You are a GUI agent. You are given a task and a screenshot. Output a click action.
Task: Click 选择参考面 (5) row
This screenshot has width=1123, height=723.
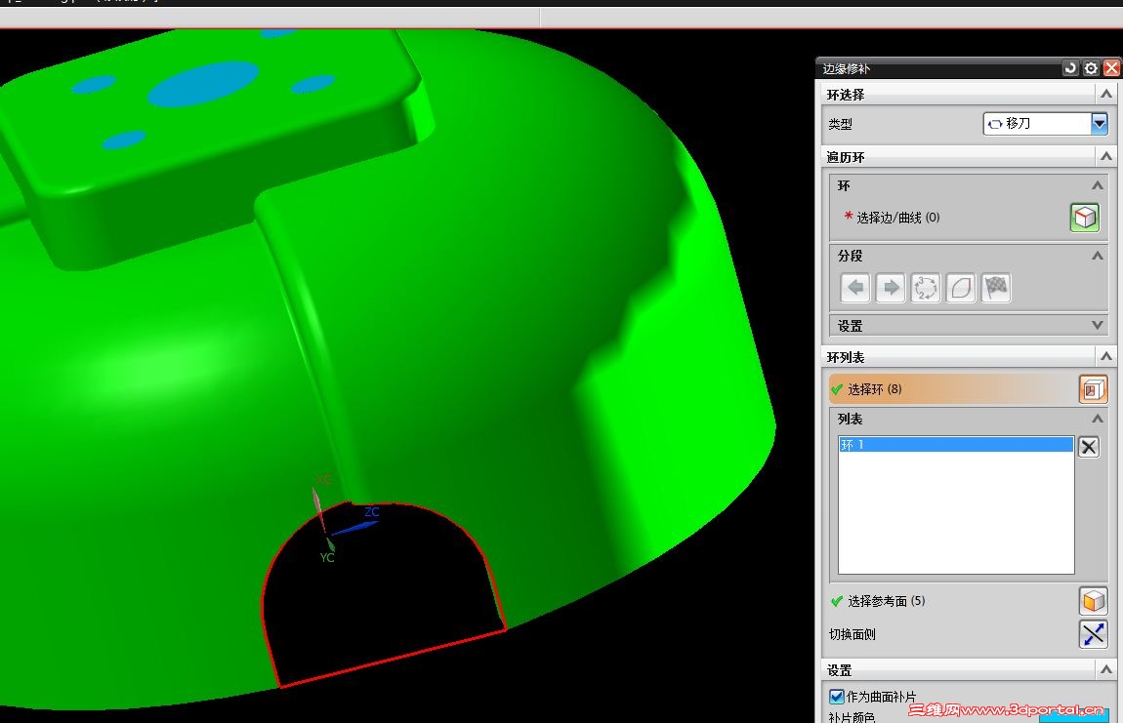(952, 601)
